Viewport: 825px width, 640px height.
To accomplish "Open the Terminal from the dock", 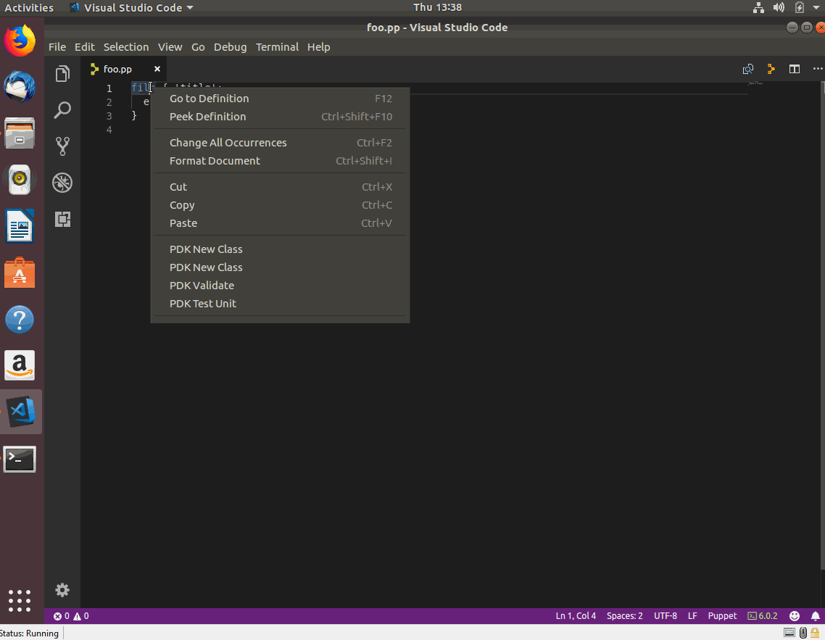I will coord(20,459).
